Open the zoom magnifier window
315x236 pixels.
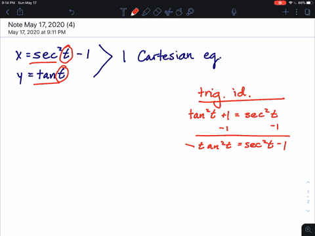coord(308,229)
